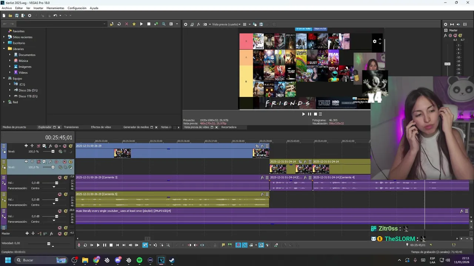Open the Archivo menu
Viewport: 474px width, 266px height.
pyautogui.click(x=7, y=8)
